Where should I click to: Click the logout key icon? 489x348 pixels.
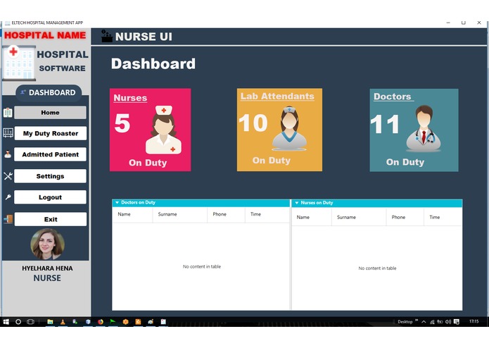click(x=8, y=197)
